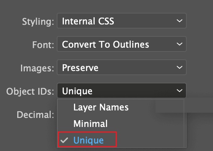This screenshot has height=151, width=213.
Task: Click the checkmark next to Unique
Action: (x=64, y=140)
